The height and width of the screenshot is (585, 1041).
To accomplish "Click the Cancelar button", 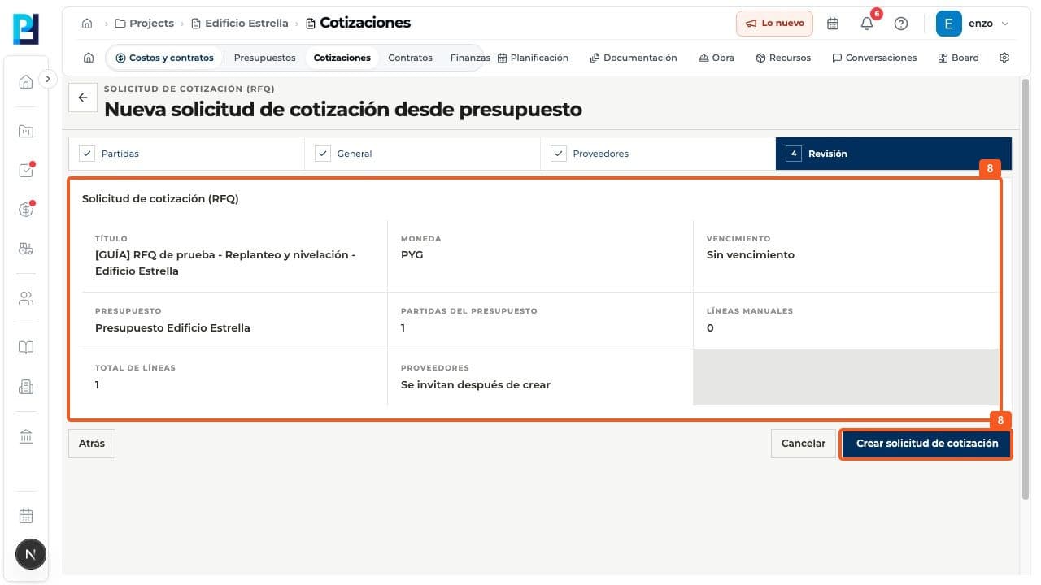I will [x=804, y=444].
